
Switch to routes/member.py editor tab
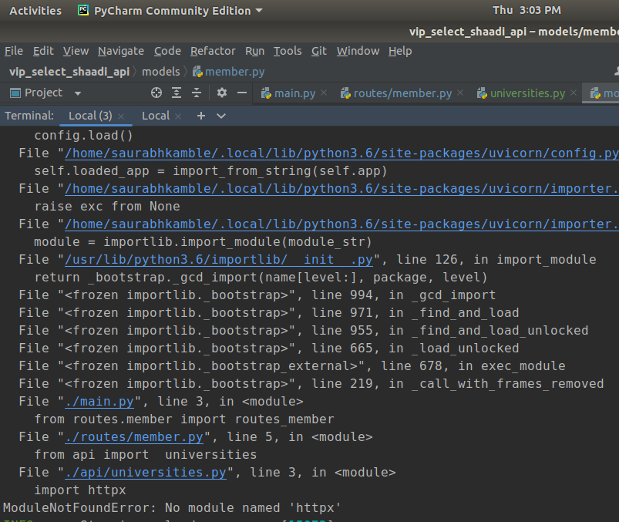(x=402, y=93)
